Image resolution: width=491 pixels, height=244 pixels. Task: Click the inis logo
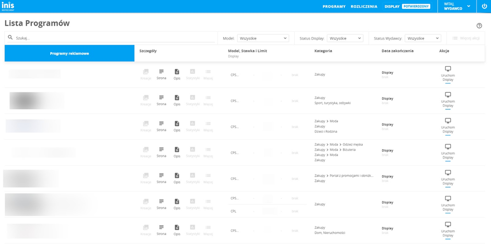pos(8,6)
